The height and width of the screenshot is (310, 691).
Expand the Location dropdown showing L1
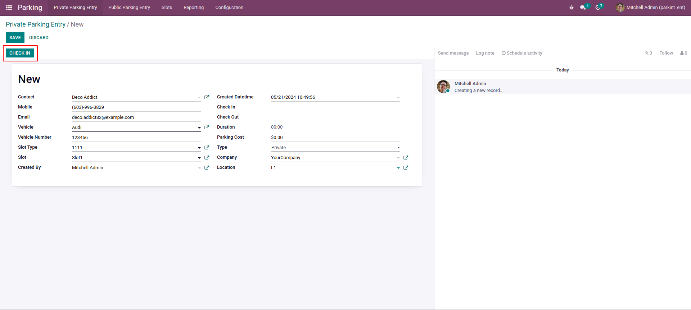[398, 168]
